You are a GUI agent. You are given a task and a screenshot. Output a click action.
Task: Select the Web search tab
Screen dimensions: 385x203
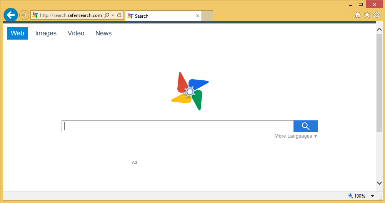click(17, 33)
